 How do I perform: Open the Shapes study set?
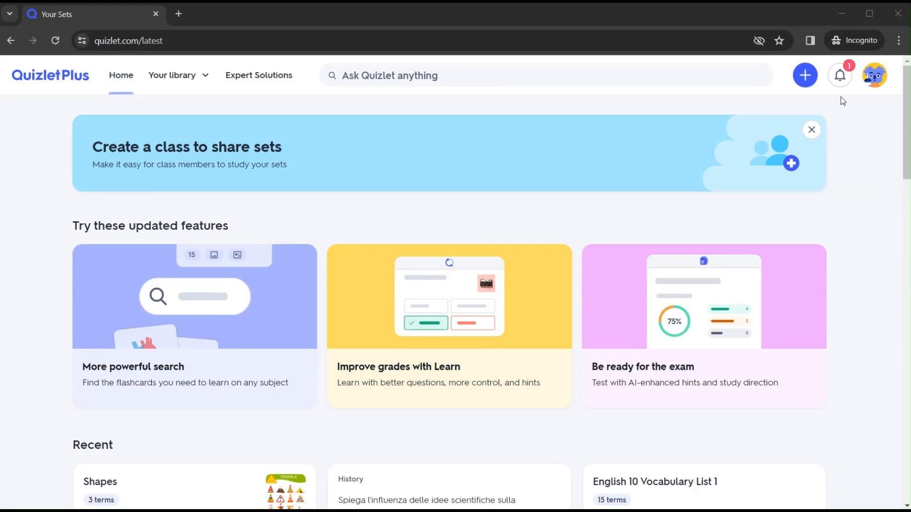pos(194,487)
